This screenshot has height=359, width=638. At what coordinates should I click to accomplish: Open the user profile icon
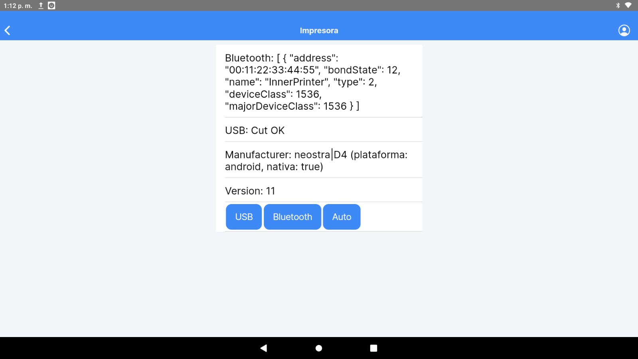[624, 30]
